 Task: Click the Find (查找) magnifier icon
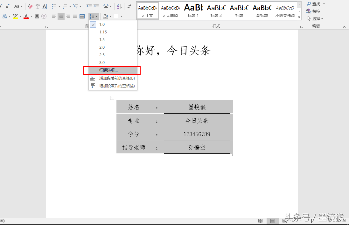point(309,4)
